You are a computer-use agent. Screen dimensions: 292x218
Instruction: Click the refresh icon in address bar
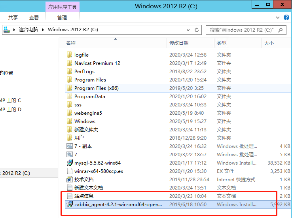197,30
